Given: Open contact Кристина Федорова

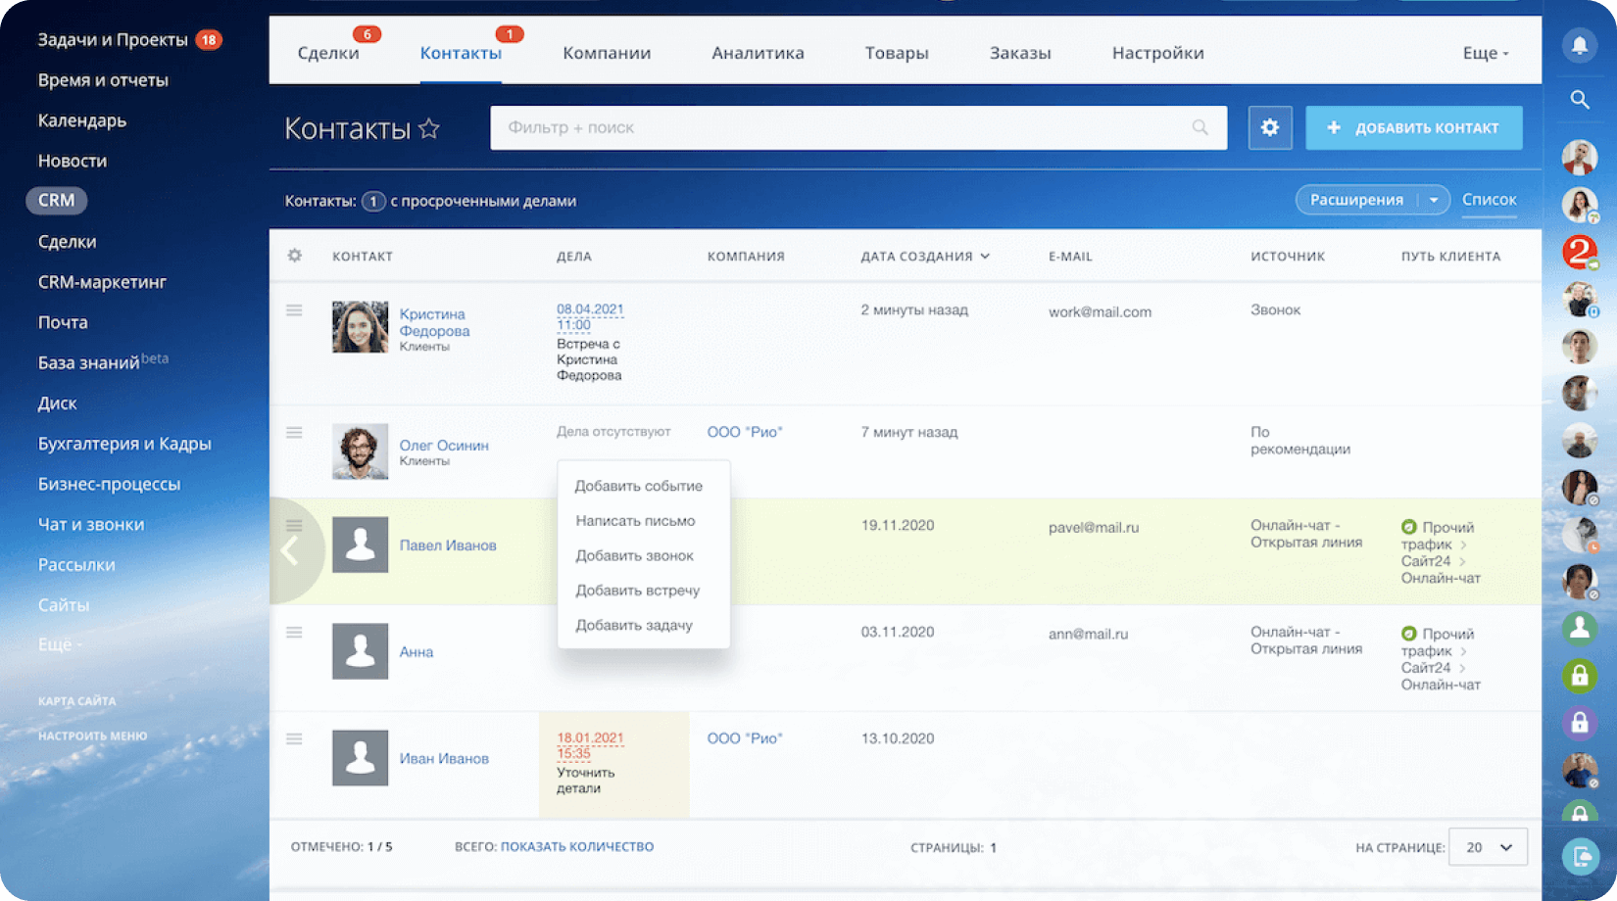Looking at the screenshot, I should pyautogui.click(x=434, y=322).
